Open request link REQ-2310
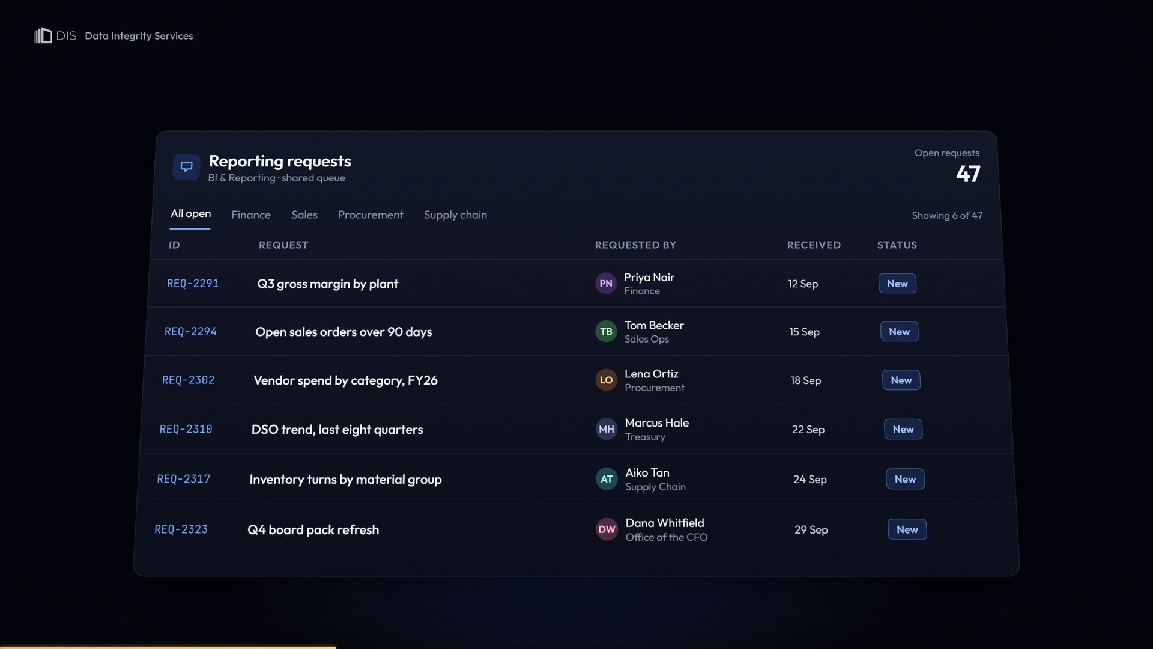 (186, 430)
